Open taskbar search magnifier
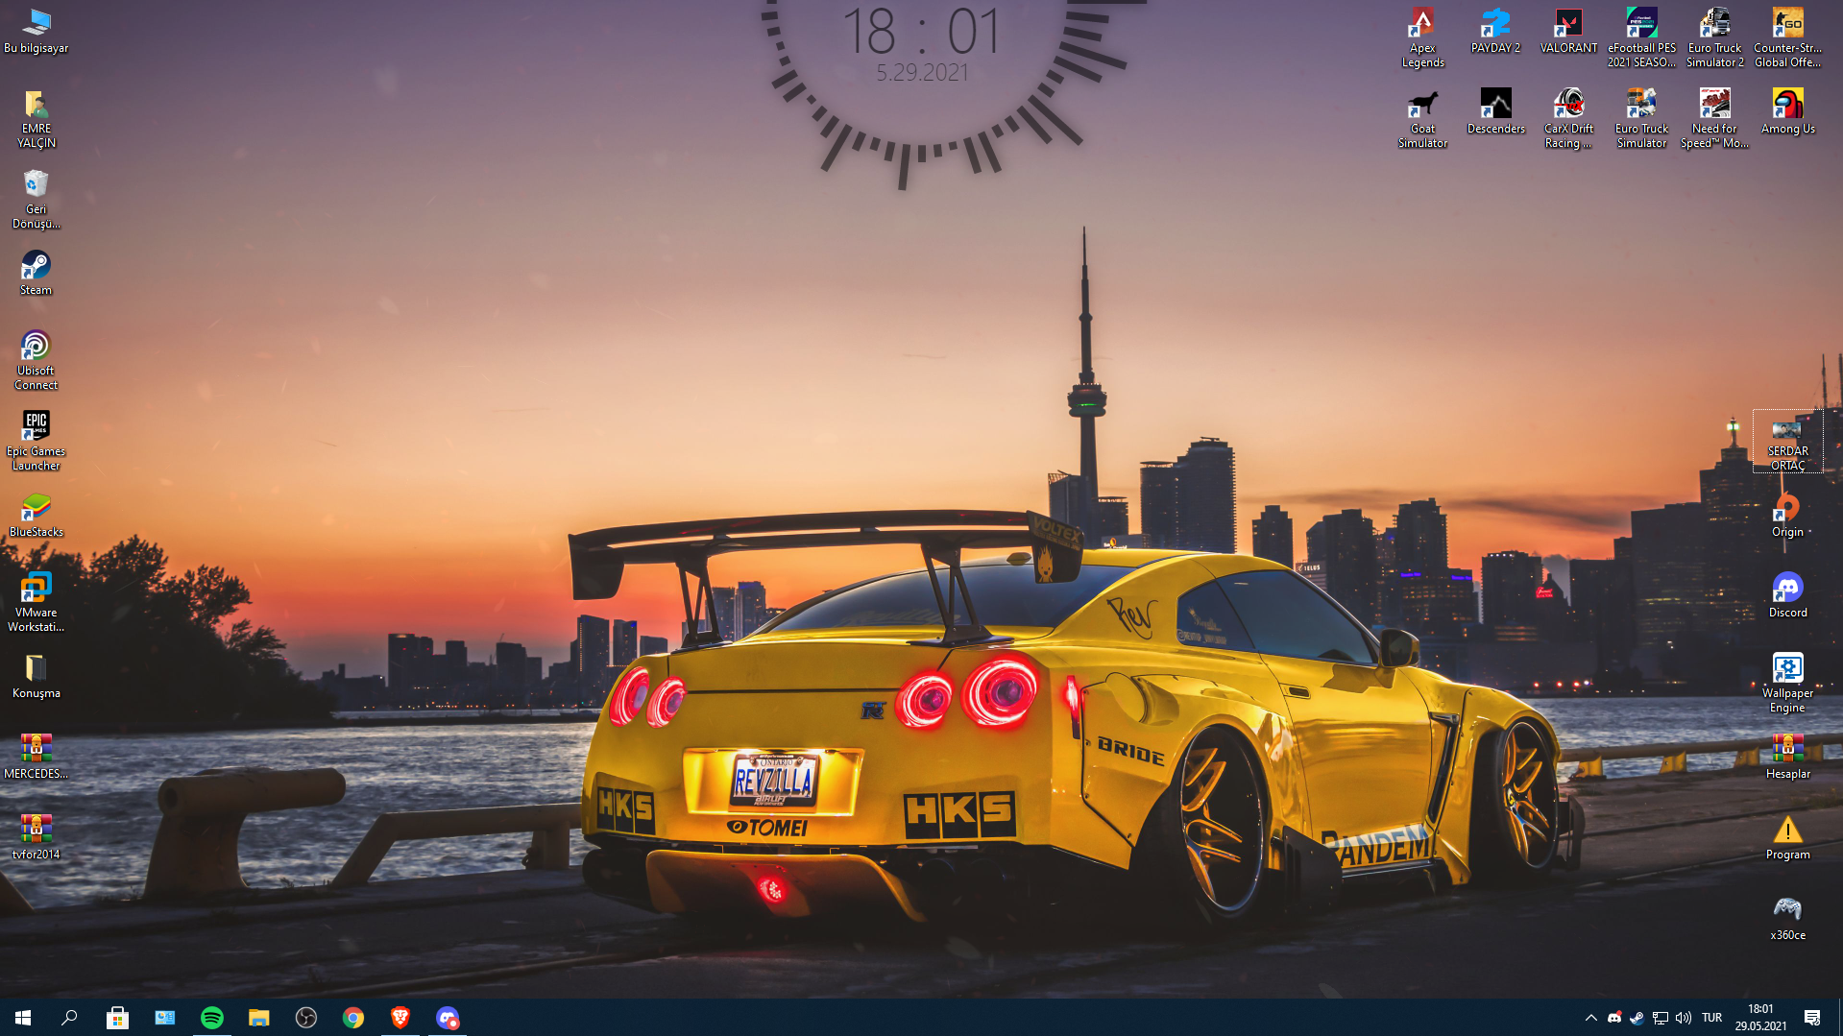 tap(69, 1017)
